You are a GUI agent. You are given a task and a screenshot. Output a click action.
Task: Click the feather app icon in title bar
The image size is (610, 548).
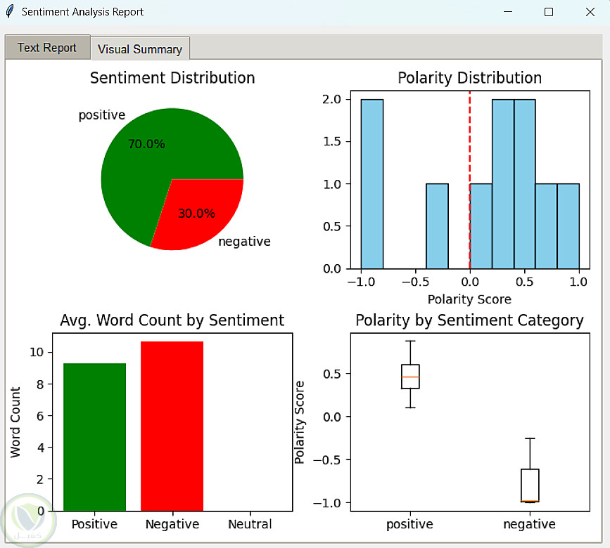tap(10, 12)
